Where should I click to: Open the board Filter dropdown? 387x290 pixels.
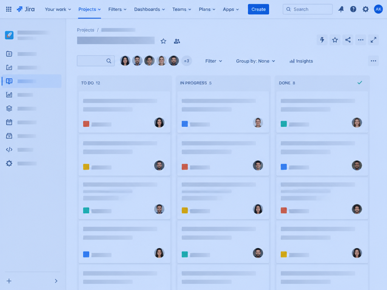[x=214, y=61]
